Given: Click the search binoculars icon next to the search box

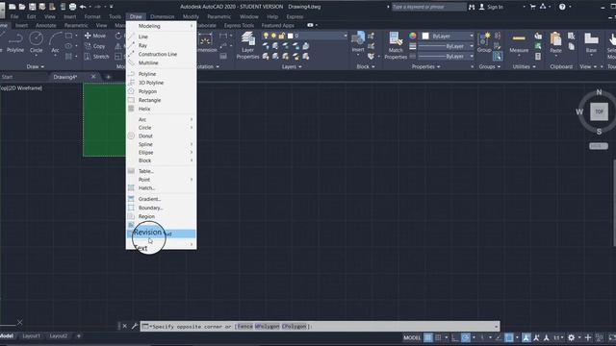Looking at the screenshot, I should (x=472, y=7).
